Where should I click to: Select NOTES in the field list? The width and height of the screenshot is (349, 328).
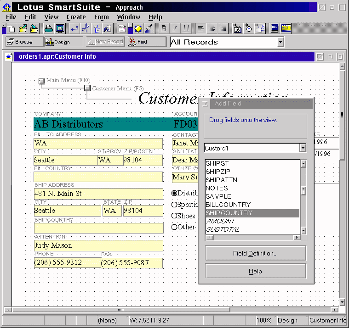pyautogui.click(x=252, y=188)
